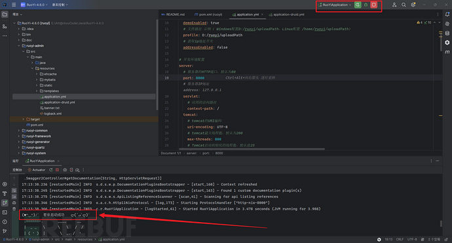Collapse the resources folder
This screenshot has height=243, width=452.
click(x=32, y=68)
